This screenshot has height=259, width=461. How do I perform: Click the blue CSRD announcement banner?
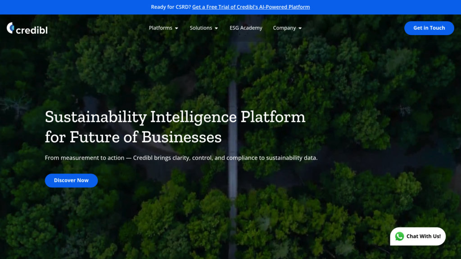pos(230,7)
